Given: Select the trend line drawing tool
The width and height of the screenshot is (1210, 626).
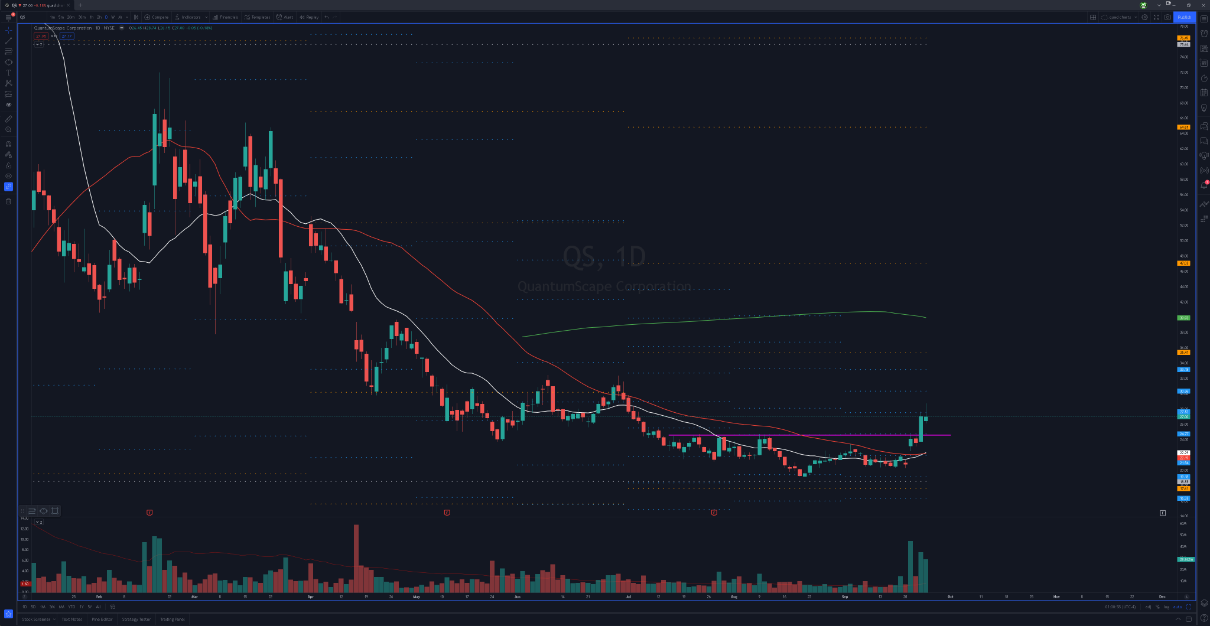Looking at the screenshot, I should [8, 41].
